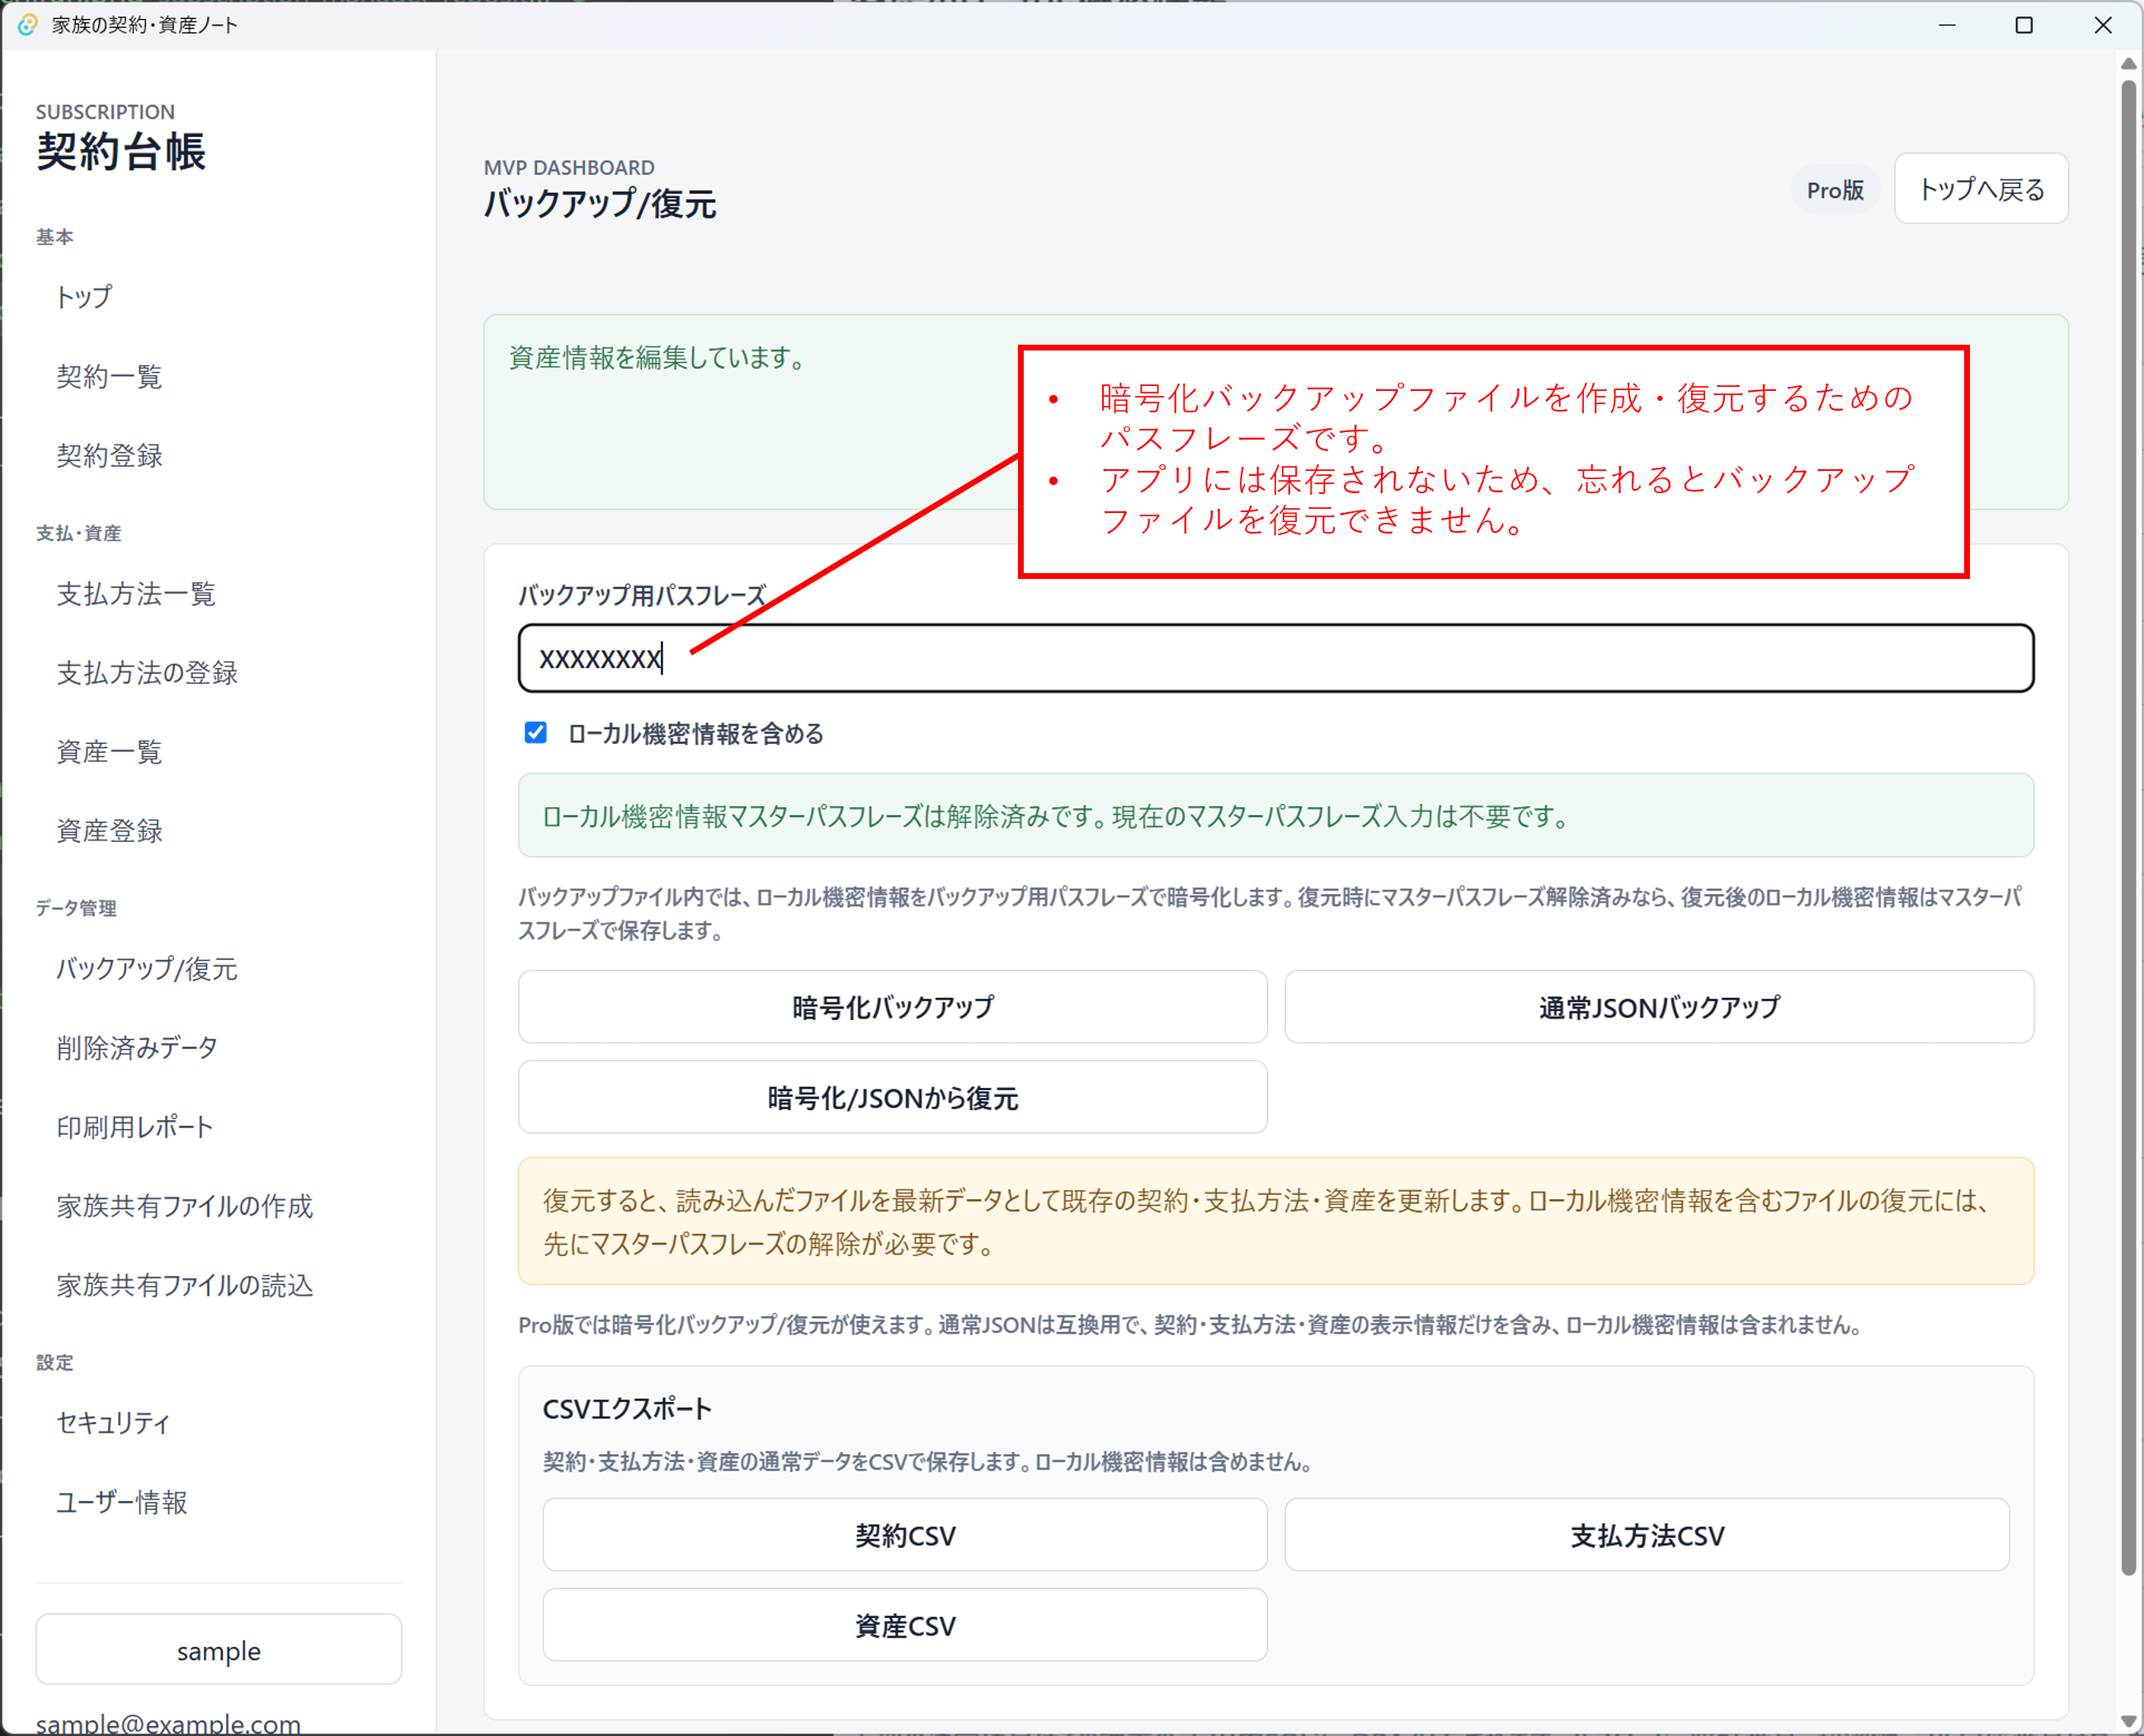This screenshot has height=1736, width=2144.
Task: Open トップ in the sidebar
Action: point(84,297)
